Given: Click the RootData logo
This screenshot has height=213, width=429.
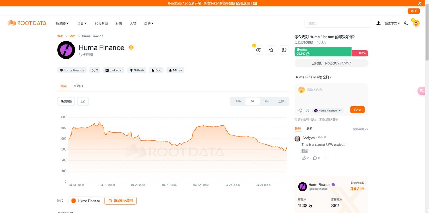Looking at the screenshot, I should pyautogui.click(x=27, y=23).
